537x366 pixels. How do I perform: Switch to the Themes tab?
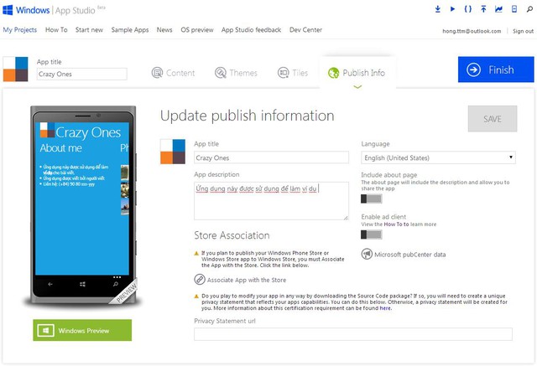point(236,73)
